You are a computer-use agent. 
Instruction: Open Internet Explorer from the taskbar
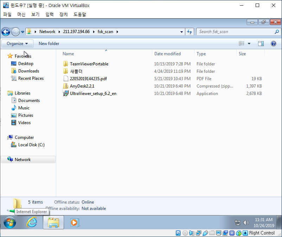pyautogui.click(x=32, y=222)
